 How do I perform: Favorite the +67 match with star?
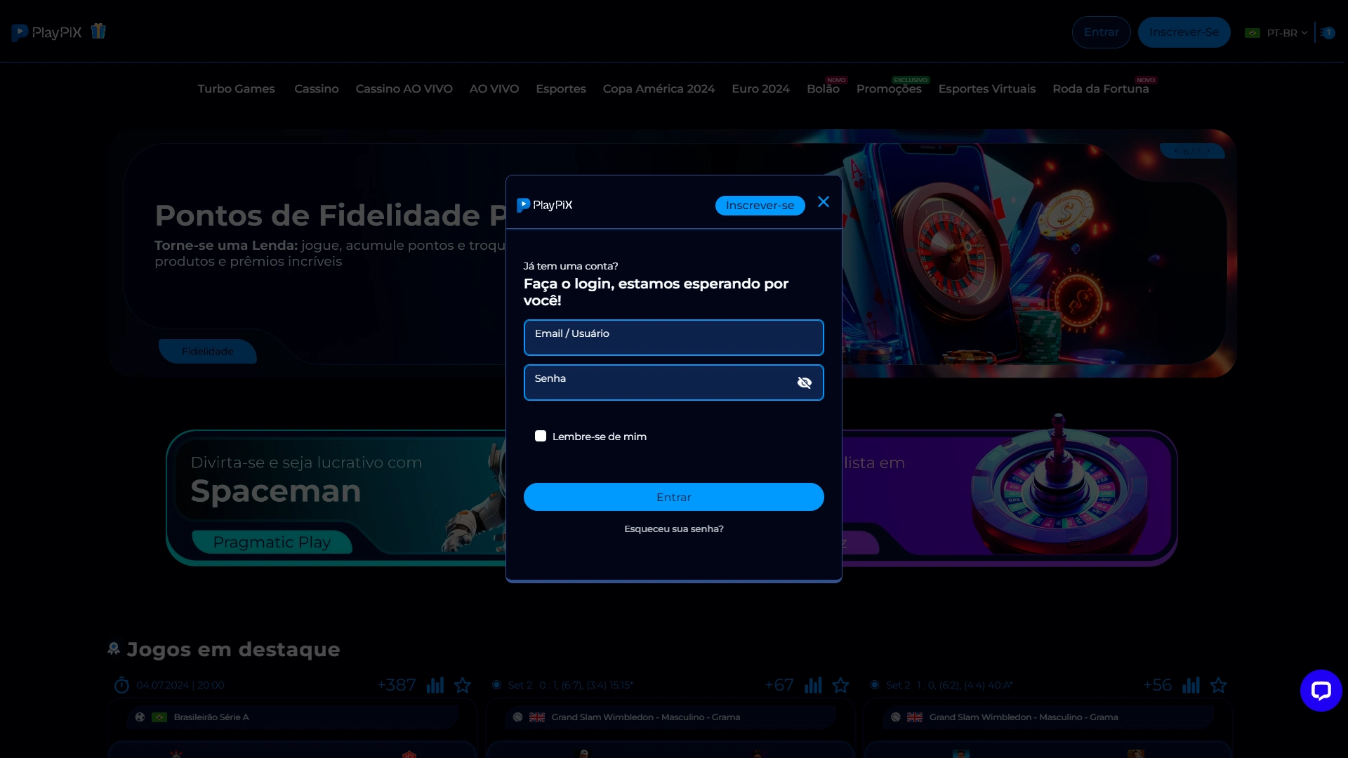click(x=840, y=685)
